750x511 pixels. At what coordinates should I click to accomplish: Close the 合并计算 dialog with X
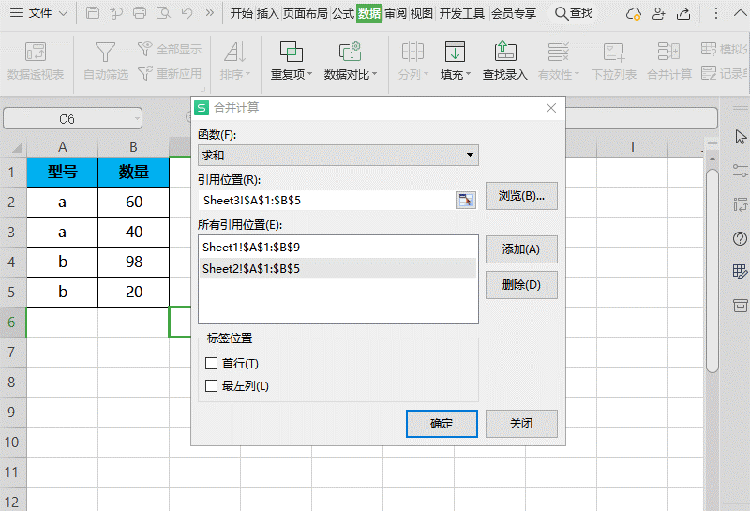(x=551, y=108)
